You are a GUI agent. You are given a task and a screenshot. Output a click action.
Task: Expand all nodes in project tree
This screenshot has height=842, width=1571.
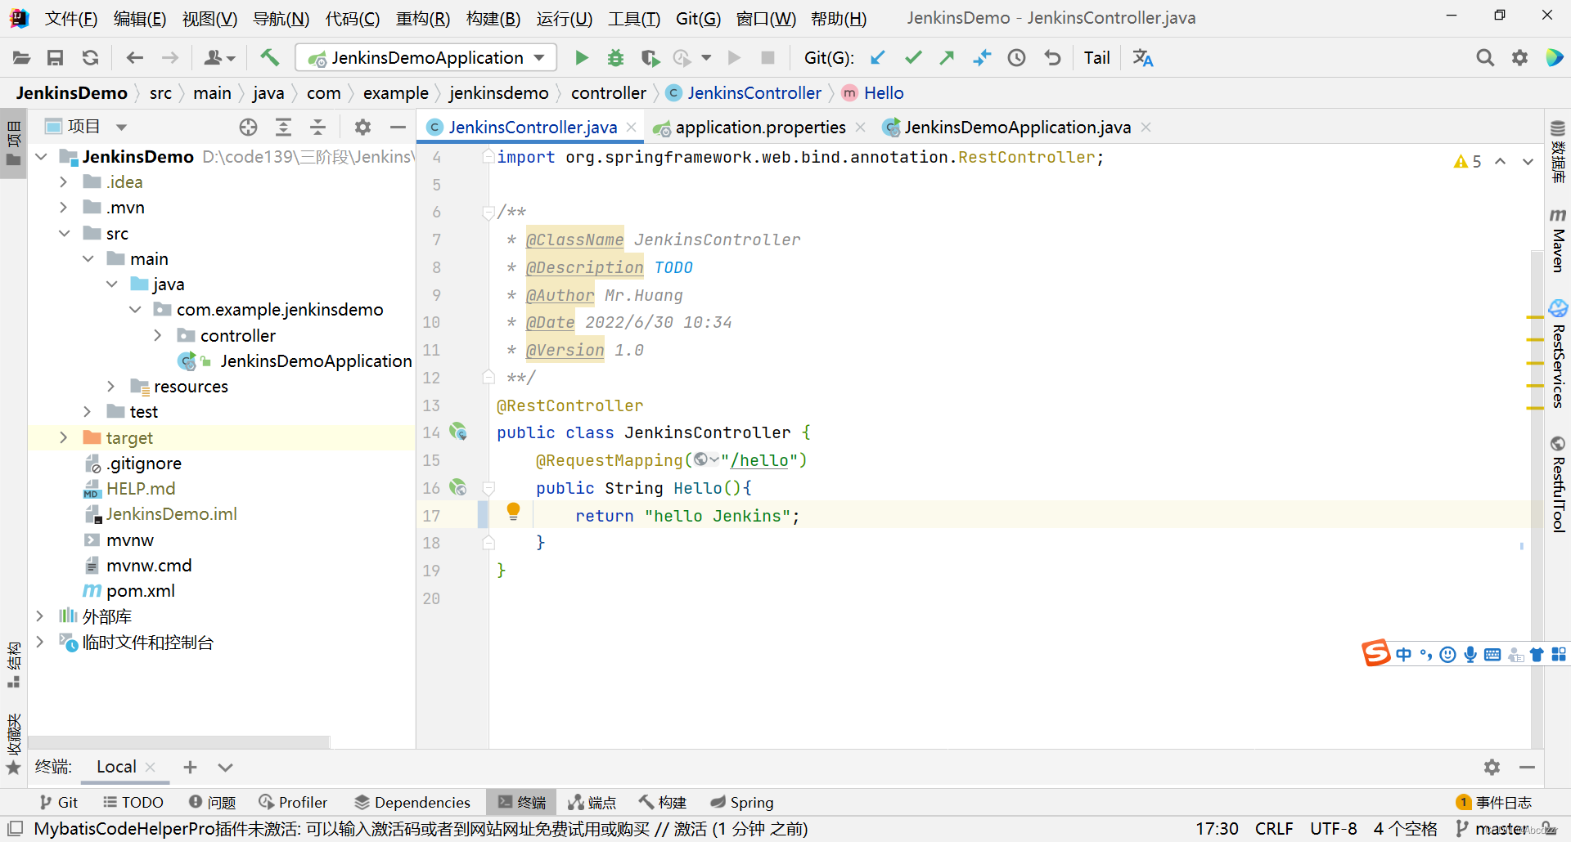click(x=283, y=127)
